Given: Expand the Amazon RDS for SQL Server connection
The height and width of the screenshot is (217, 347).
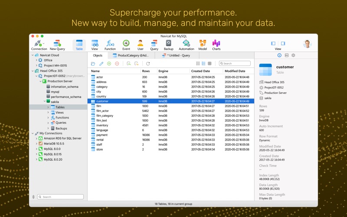Looking at the screenshot, I should point(36,138).
